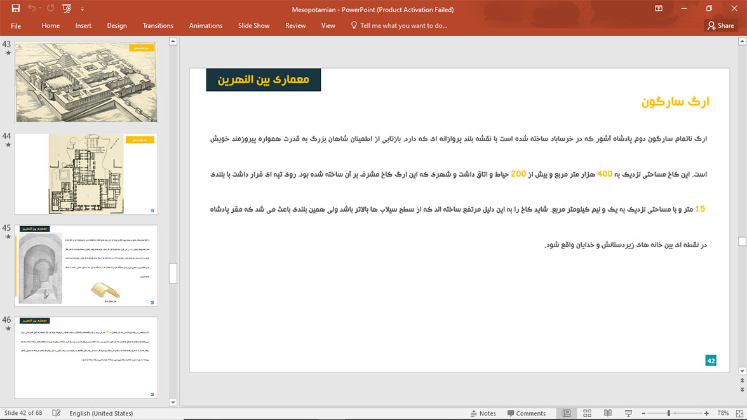Click thumbnail pane scrollbar handle

pos(173,273)
